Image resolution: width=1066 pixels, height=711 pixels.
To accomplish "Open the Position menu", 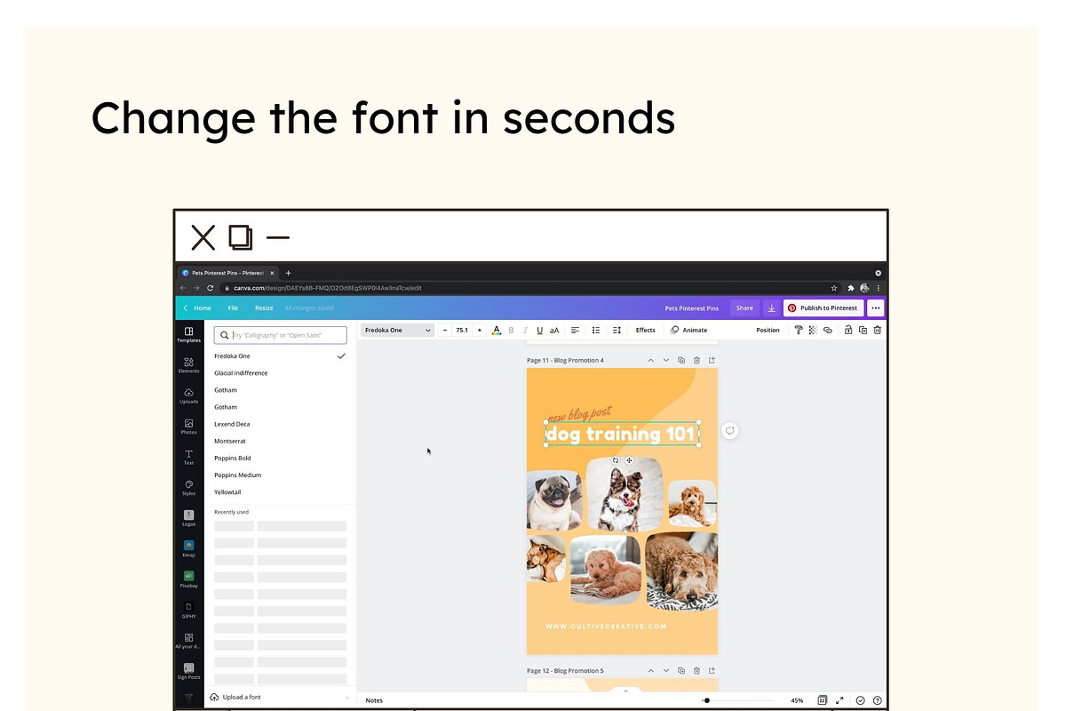I will [x=768, y=330].
